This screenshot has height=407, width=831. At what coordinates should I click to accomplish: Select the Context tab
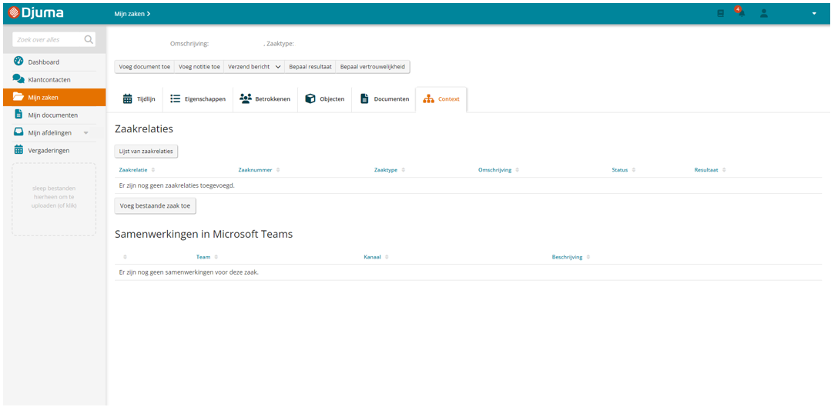pos(441,99)
